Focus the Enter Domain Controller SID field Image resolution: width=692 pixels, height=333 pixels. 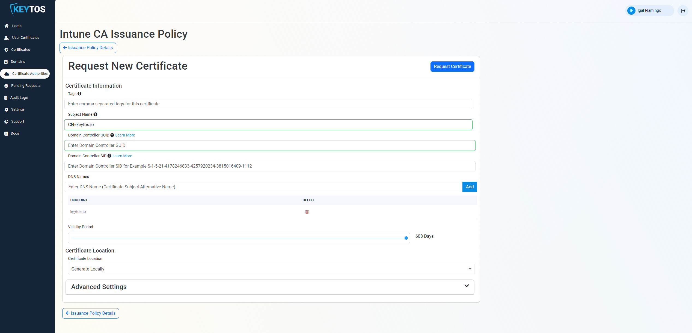click(270, 166)
